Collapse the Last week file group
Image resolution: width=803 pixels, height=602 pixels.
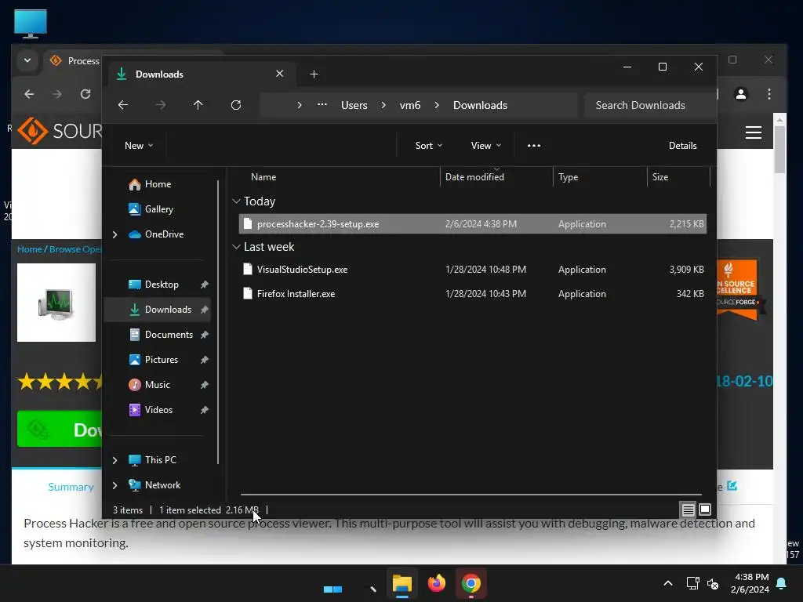236,247
